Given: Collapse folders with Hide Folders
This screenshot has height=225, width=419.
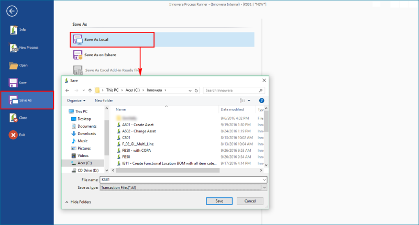Looking at the screenshot, I should click(x=79, y=201).
